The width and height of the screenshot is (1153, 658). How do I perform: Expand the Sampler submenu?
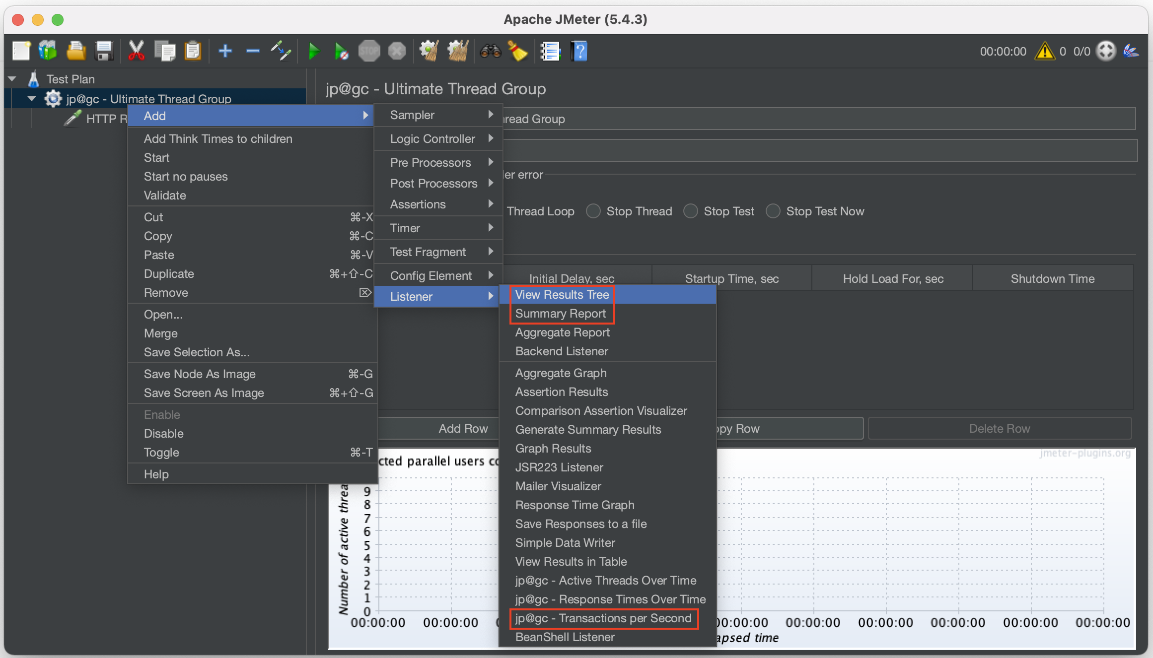tap(438, 115)
